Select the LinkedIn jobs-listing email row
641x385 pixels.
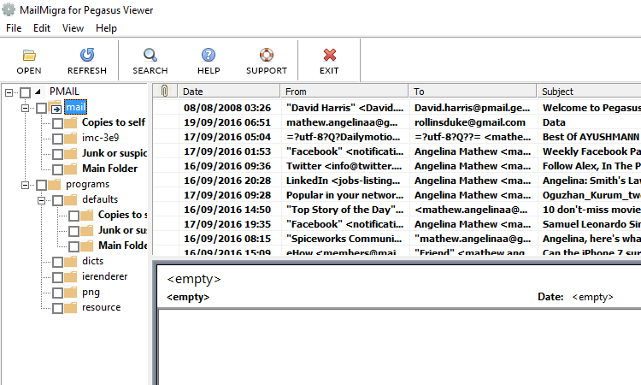click(x=397, y=181)
